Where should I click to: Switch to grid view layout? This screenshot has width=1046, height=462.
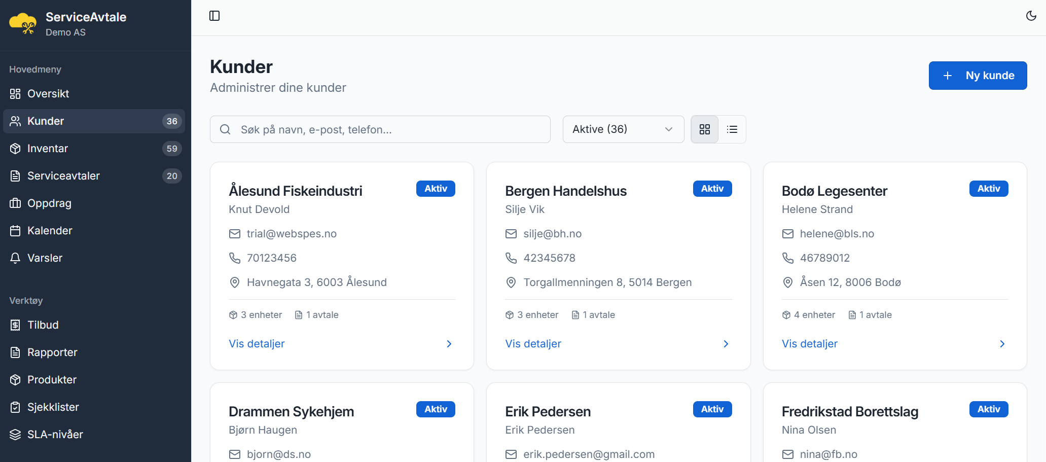pos(704,129)
